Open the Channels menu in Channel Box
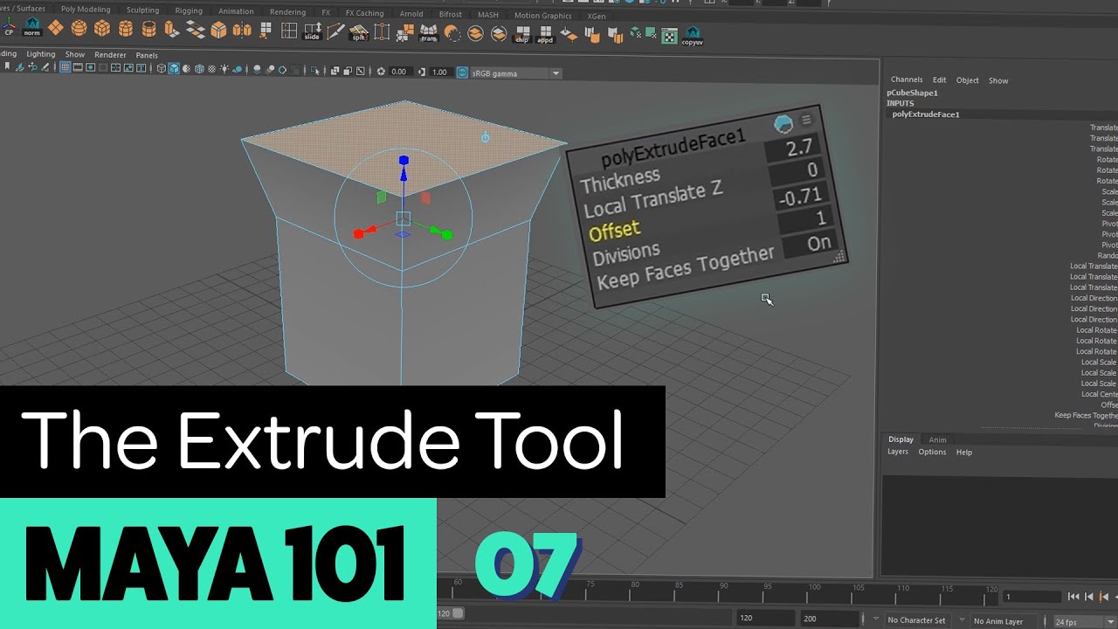Screen dimensions: 1118x629 pos(907,79)
